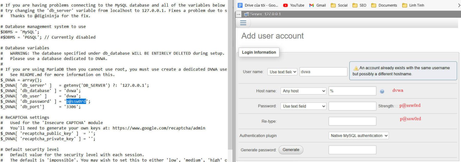The image size is (461, 162).
Task: Click the navigation panel arrow icon
Action: [x=238, y=14]
